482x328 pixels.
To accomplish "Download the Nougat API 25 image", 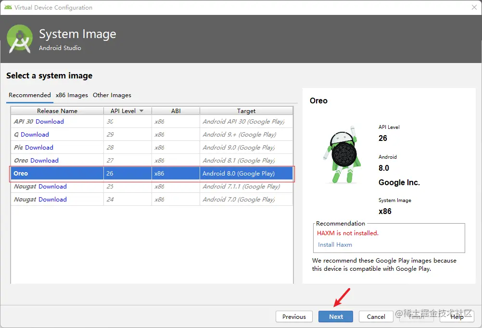I will (x=52, y=186).
